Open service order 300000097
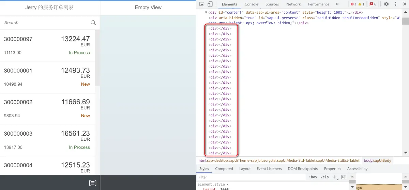This screenshot has height=190, width=409. click(x=47, y=46)
